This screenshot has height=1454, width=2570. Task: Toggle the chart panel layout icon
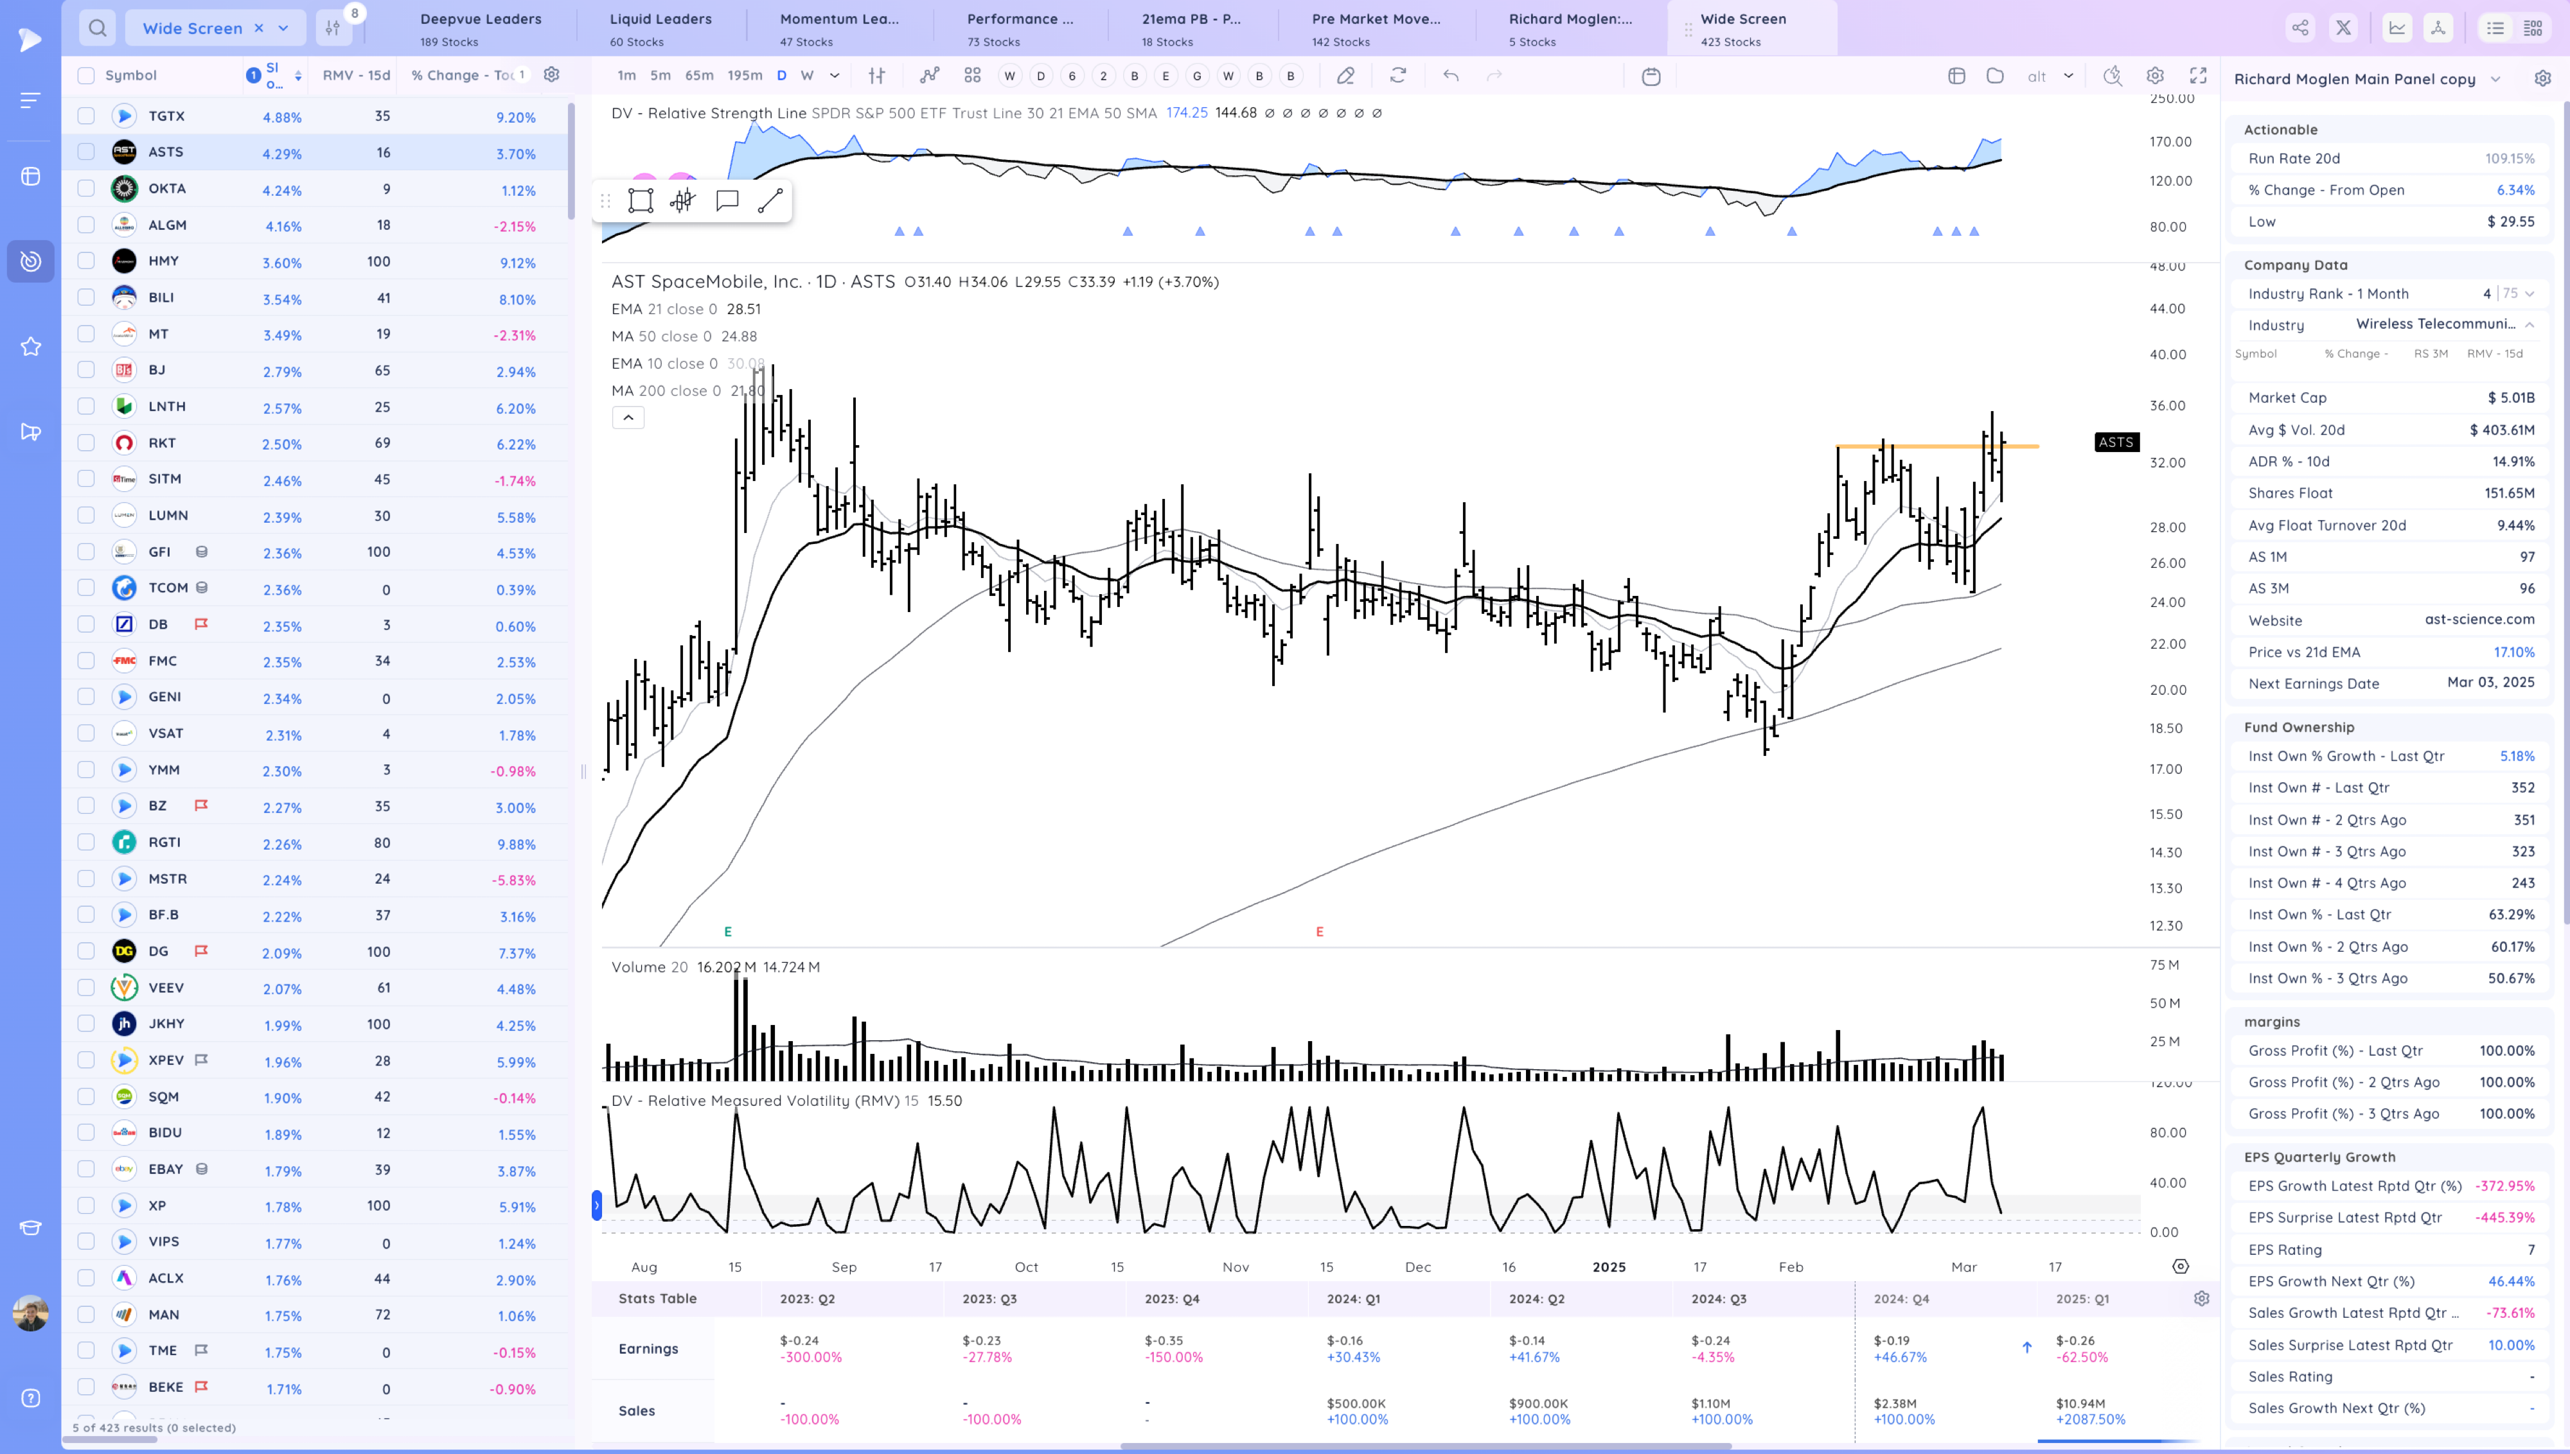(x=1956, y=75)
